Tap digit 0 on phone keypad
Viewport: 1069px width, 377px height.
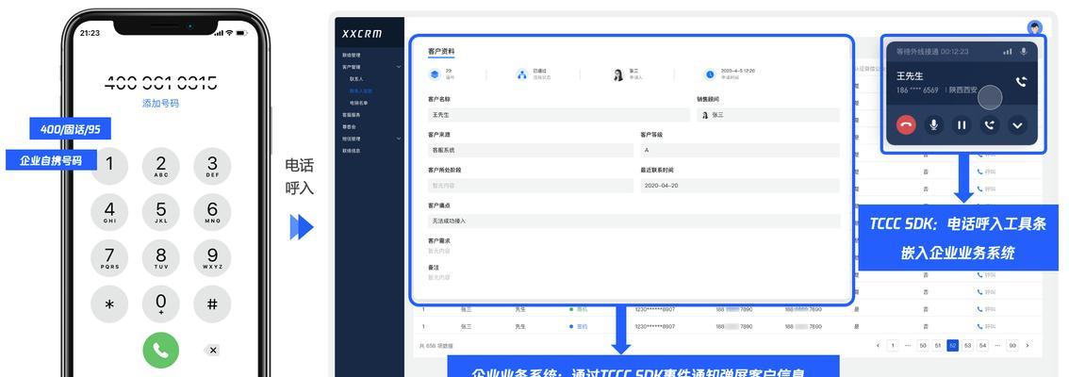click(161, 304)
